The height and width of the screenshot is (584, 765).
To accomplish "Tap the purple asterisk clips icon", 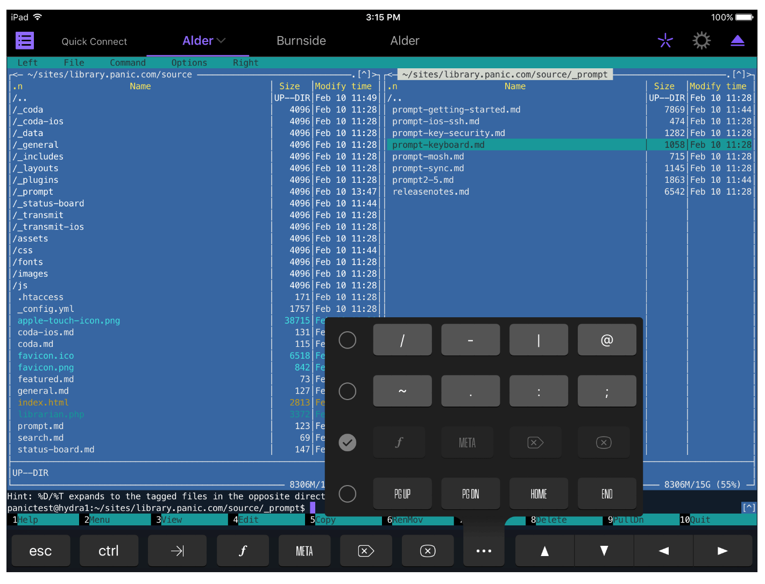I will point(665,41).
